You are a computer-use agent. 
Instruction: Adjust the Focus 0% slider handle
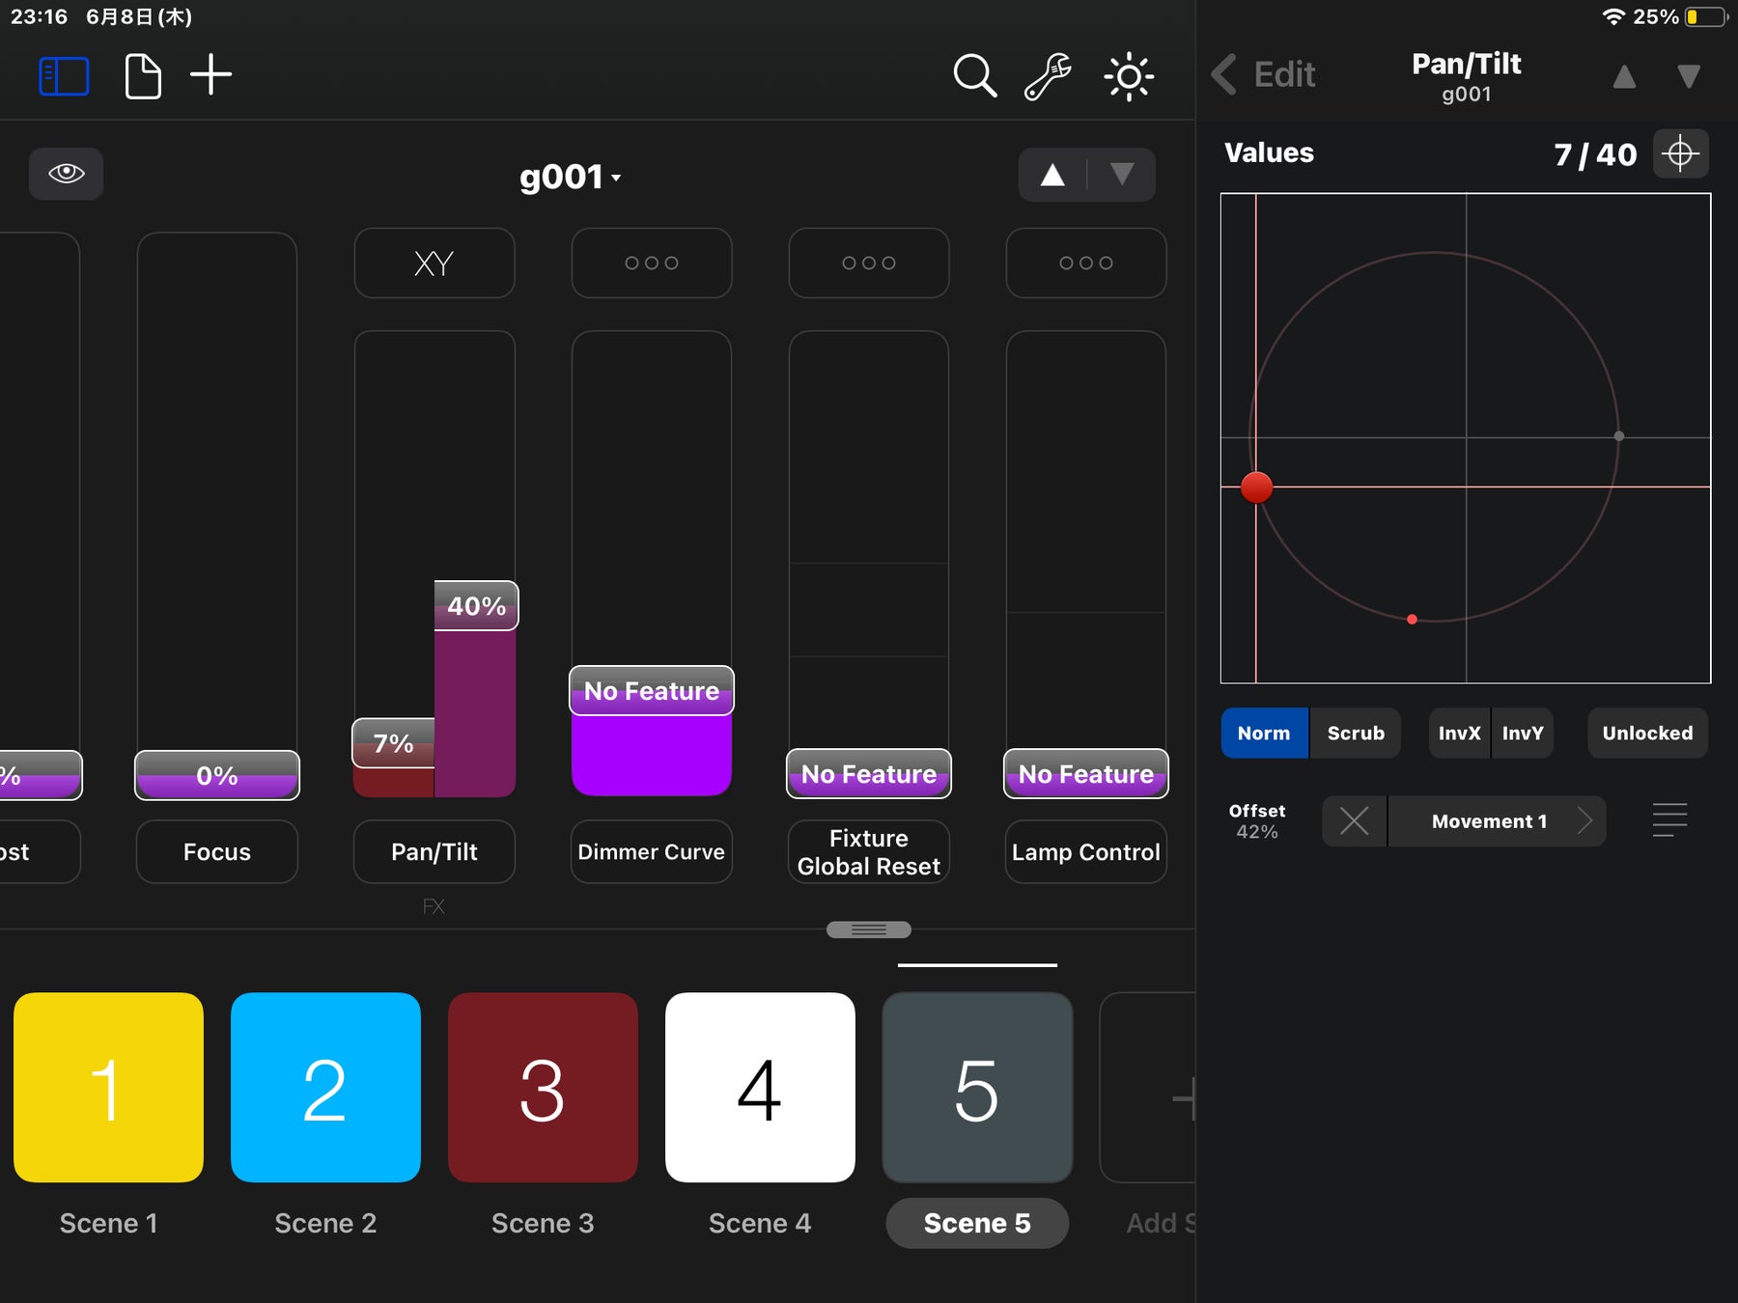point(217,775)
